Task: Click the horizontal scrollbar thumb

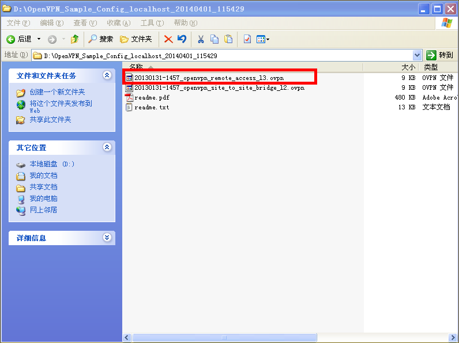Action: 224,337
